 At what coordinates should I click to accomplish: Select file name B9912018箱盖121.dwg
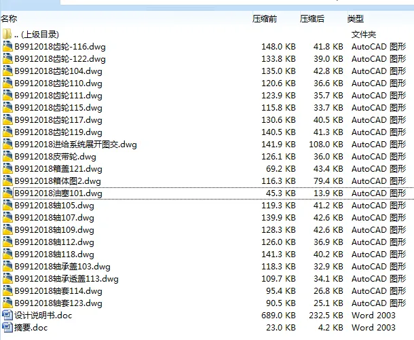[x=58, y=169]
